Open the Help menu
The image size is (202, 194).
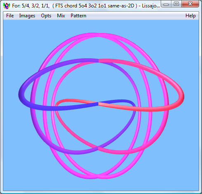click(190, 16)
